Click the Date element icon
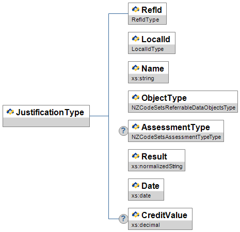Image resolution: width=240 pixels, height=232 pixels. click(136, 185)
